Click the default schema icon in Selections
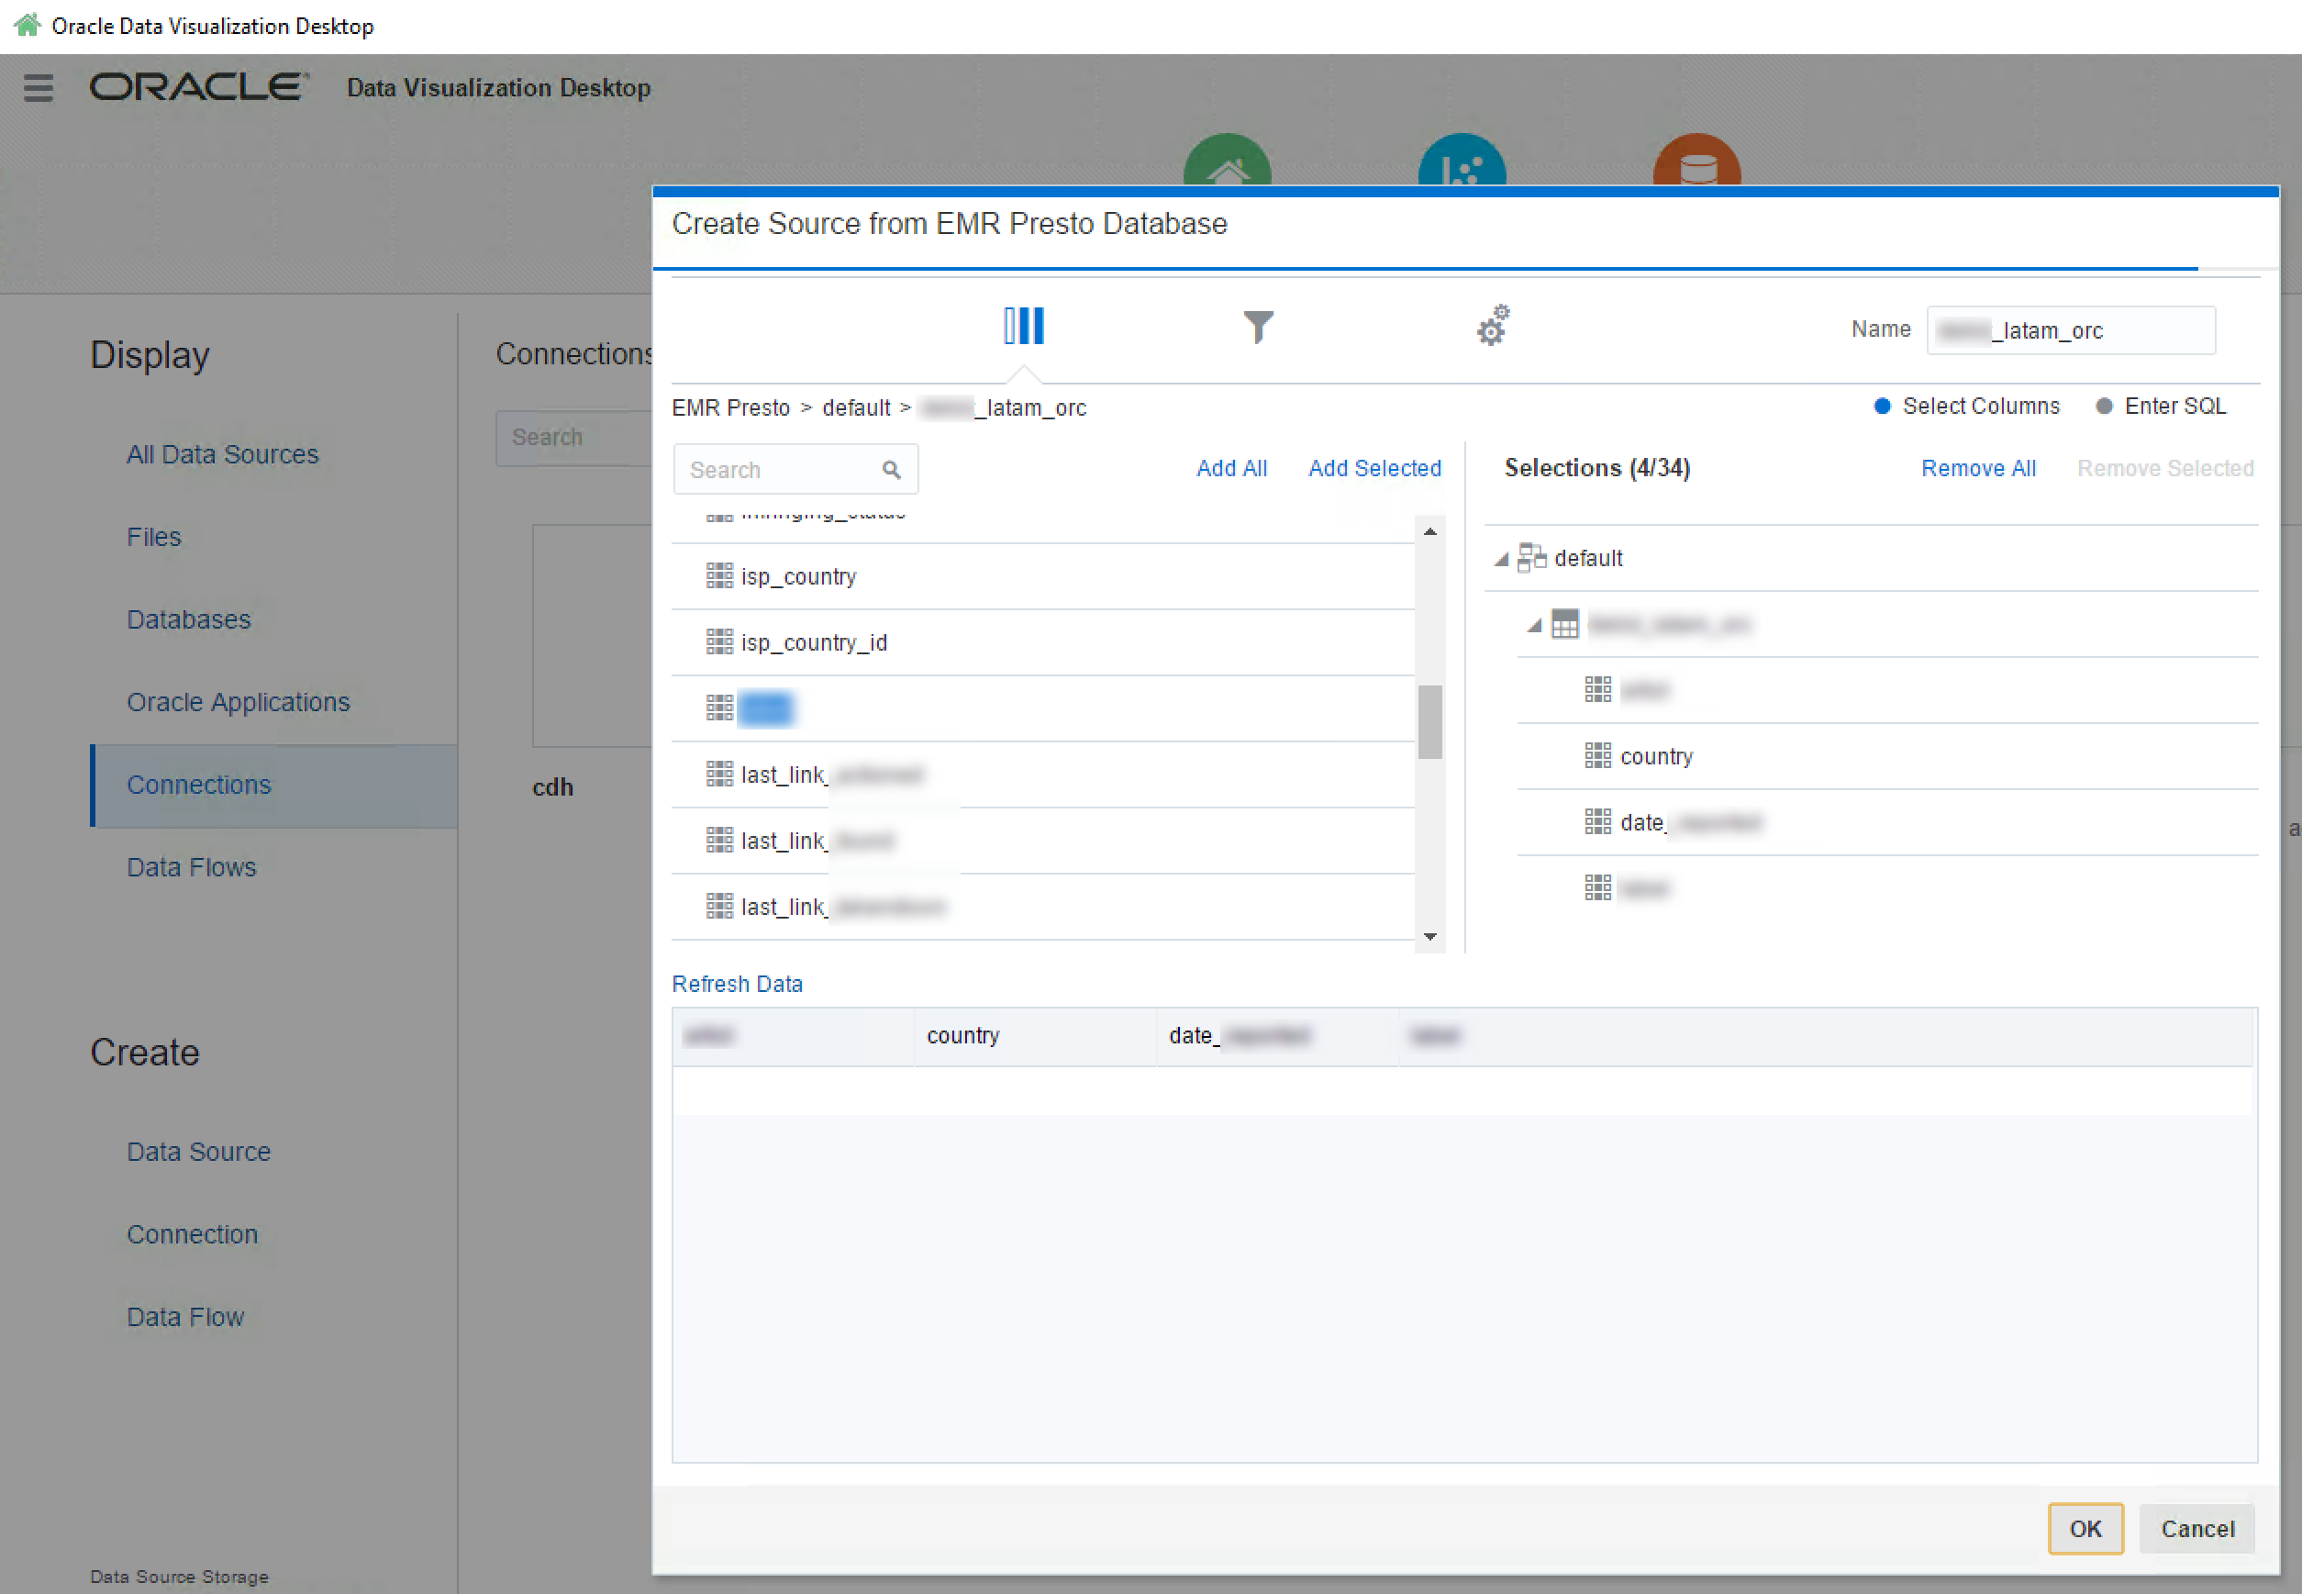 pyautogui.click(x=1530, y=557)
